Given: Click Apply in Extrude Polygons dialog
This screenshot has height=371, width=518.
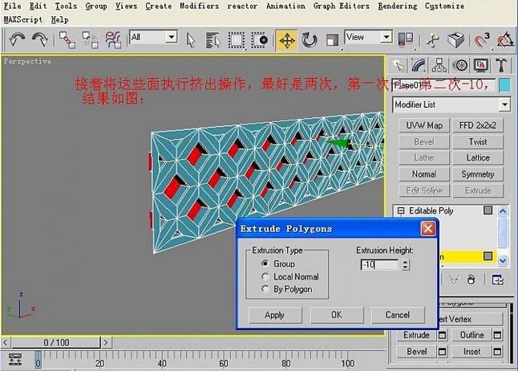Looking at the screenshot, I should click(x=275, y=315).
